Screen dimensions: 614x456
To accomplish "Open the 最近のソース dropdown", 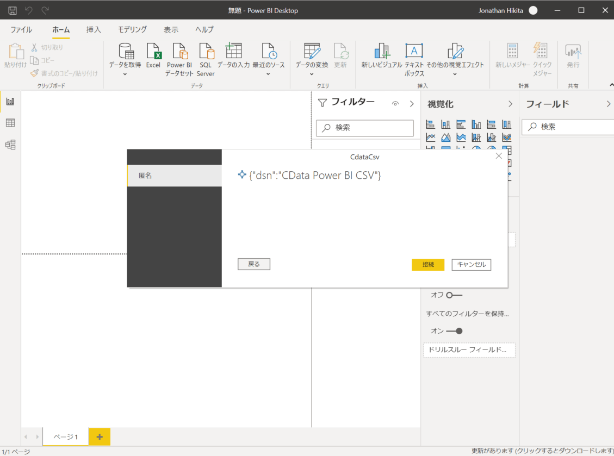I will click(x=268, y=74).
